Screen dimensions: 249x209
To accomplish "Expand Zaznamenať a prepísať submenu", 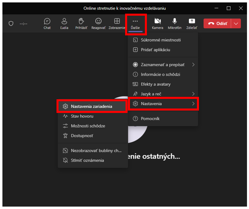I will point(163,65).
